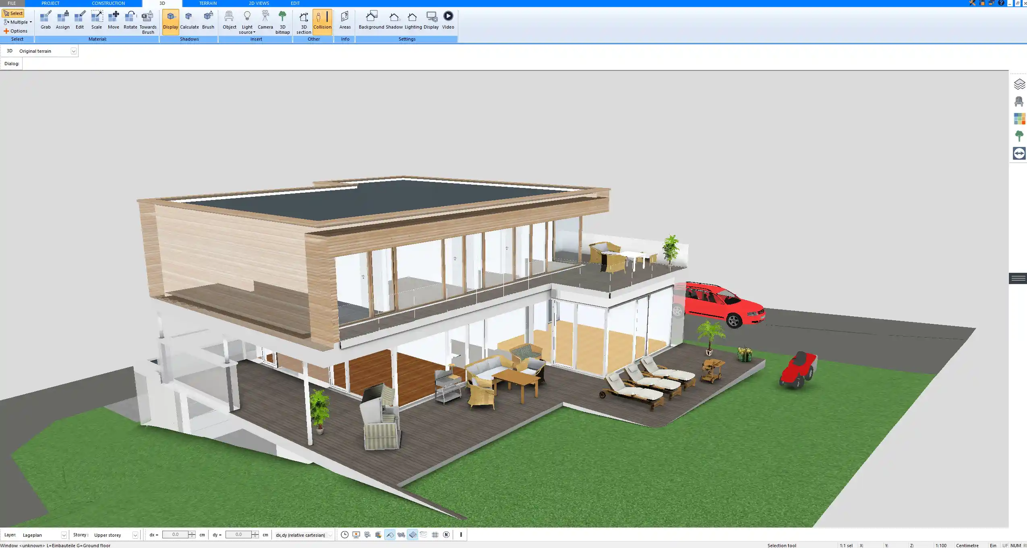Click the Material group label
The width and height of the screenshot is (1027, 548).
click(97, 39)
